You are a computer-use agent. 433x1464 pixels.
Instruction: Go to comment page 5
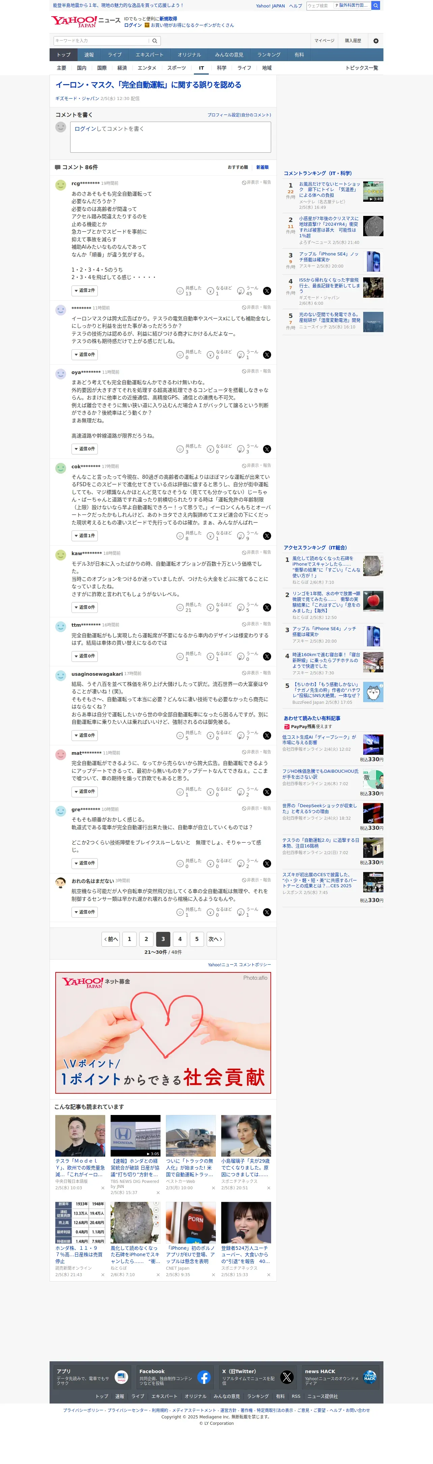click(x=197, y=939)
